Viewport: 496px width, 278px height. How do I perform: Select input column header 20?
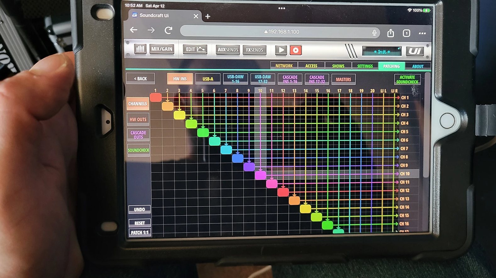pos(372,91)
